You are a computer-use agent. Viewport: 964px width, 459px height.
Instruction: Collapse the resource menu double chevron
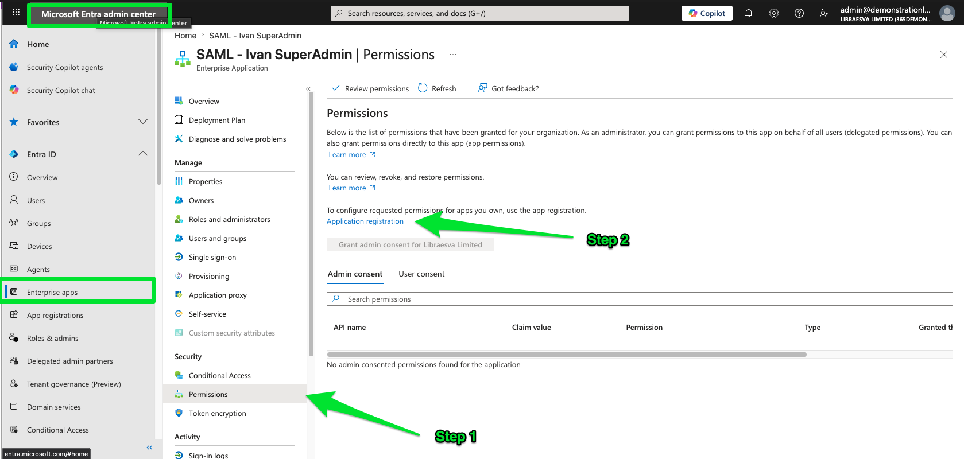click(x=308, y=89)
